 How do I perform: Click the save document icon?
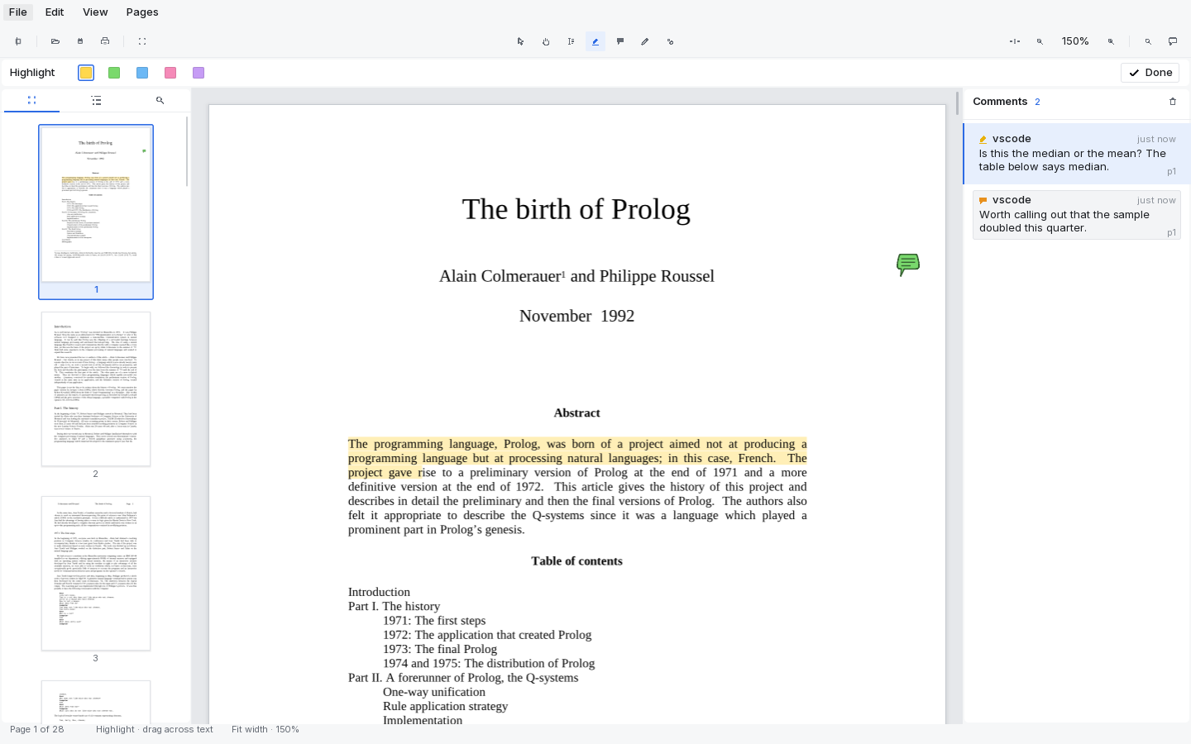click(x=80, y=41)
